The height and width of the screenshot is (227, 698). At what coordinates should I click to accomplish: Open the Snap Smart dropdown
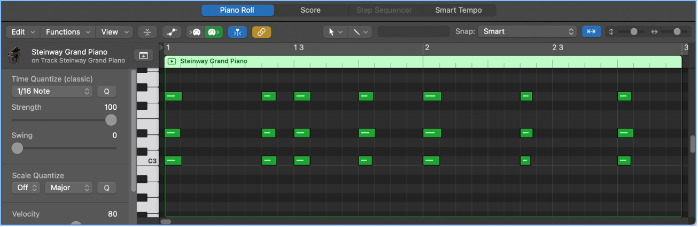tap(528, 31)
